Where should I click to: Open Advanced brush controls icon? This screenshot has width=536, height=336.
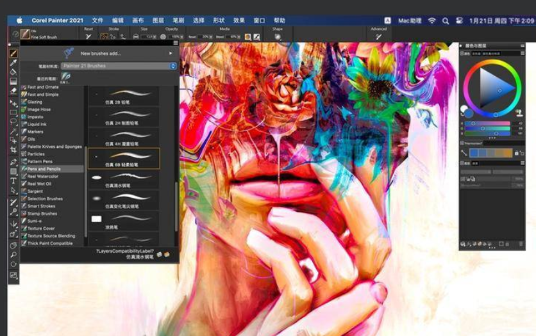pos(378,36)
